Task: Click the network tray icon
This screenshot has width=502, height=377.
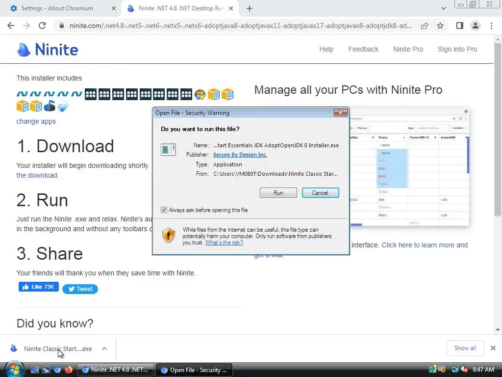Action: click(x=454, y=369)
